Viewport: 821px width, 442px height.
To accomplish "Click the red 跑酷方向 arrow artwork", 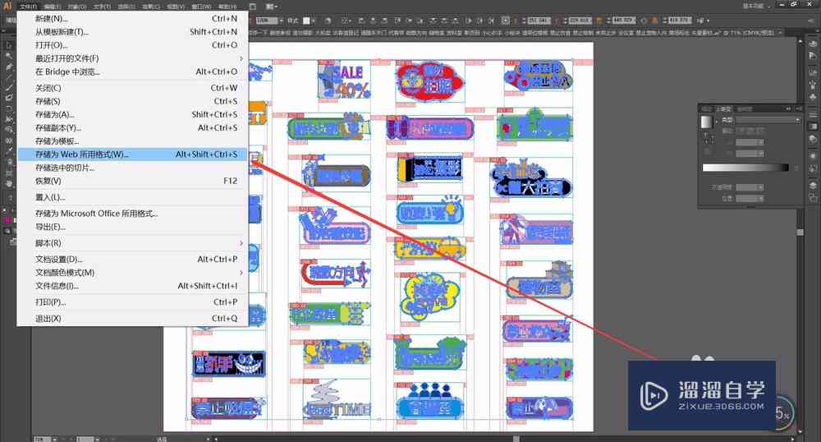I will coord(336,274).
